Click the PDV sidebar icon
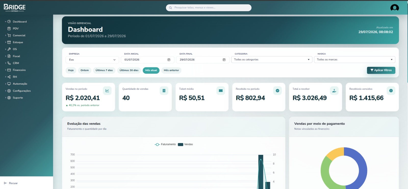This screenshot has height=189, width=408. 9,29
